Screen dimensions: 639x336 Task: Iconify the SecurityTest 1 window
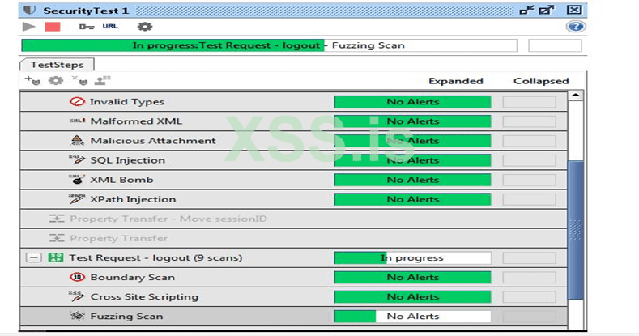pyautogui.click(x=527, y=10)
